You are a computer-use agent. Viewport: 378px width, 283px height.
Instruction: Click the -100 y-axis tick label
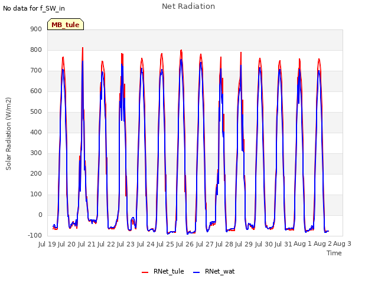click(35, 236)
